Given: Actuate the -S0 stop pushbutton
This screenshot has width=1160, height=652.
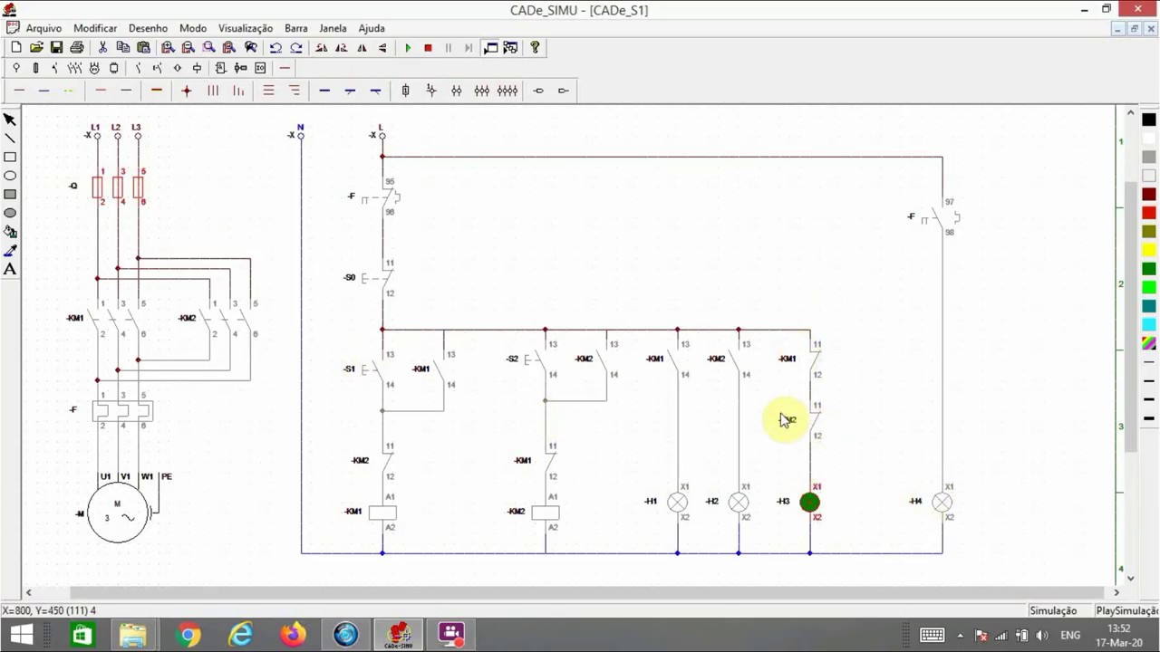Looking at the screenshot, I should point(372,278).
